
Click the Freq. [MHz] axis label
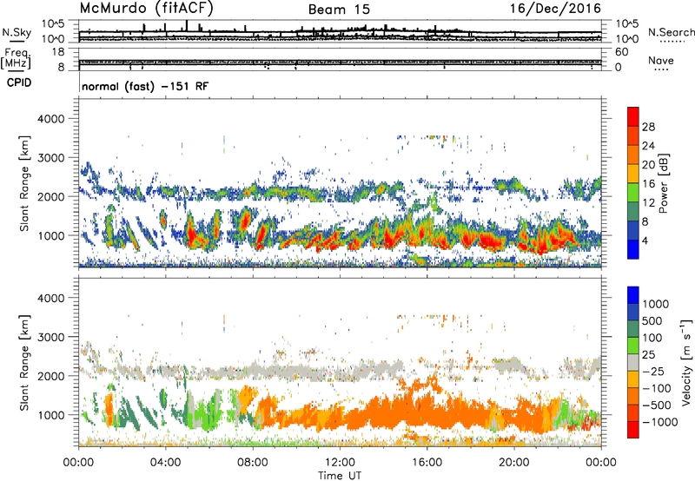tap(16, 58)
